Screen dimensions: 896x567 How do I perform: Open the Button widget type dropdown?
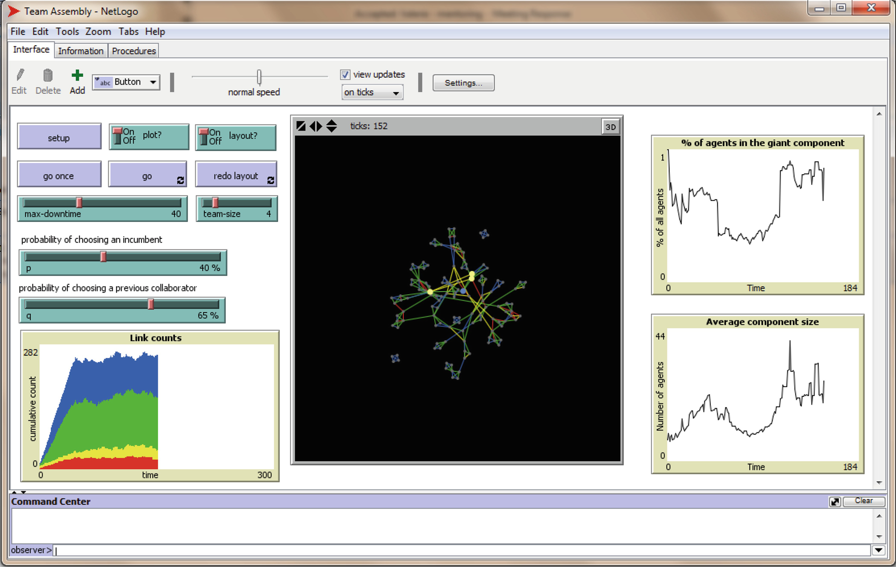pos(126,82)
